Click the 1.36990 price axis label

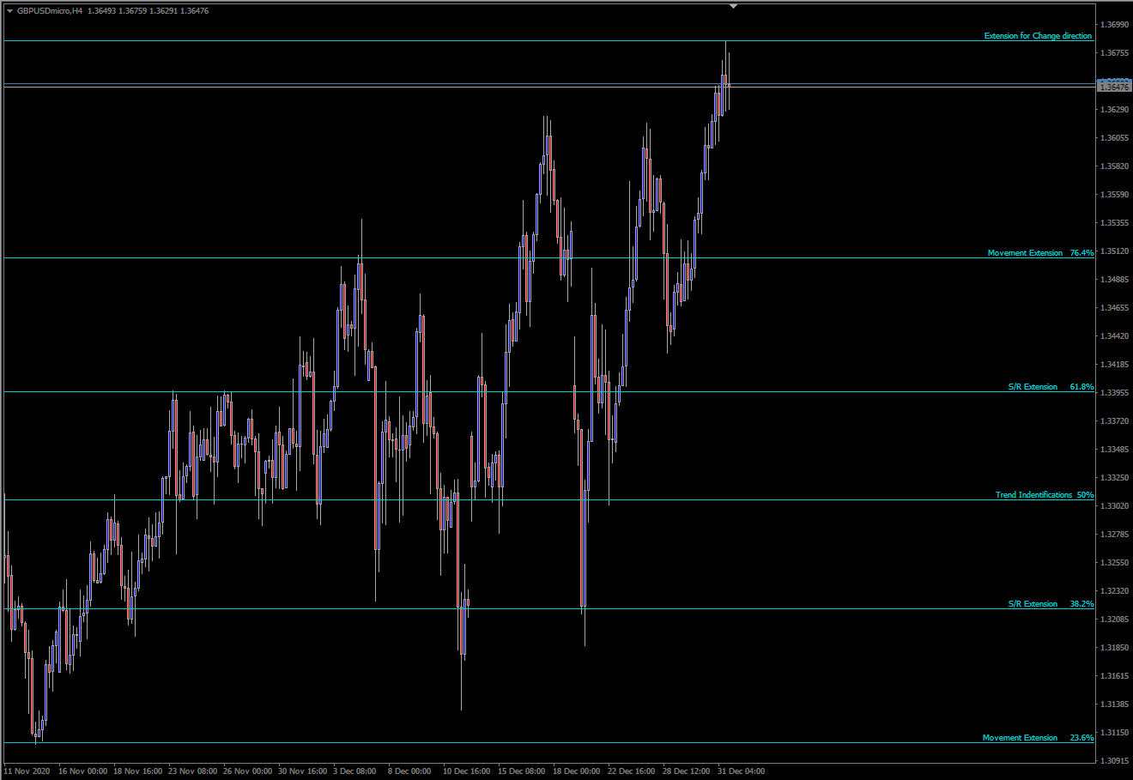[1113, 25]
